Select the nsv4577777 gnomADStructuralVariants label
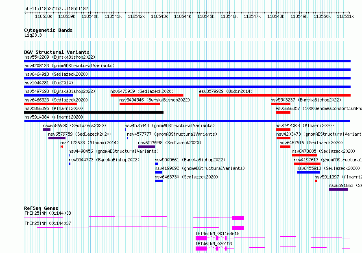Viewport: 362px width, 253px height. point(172,134)
